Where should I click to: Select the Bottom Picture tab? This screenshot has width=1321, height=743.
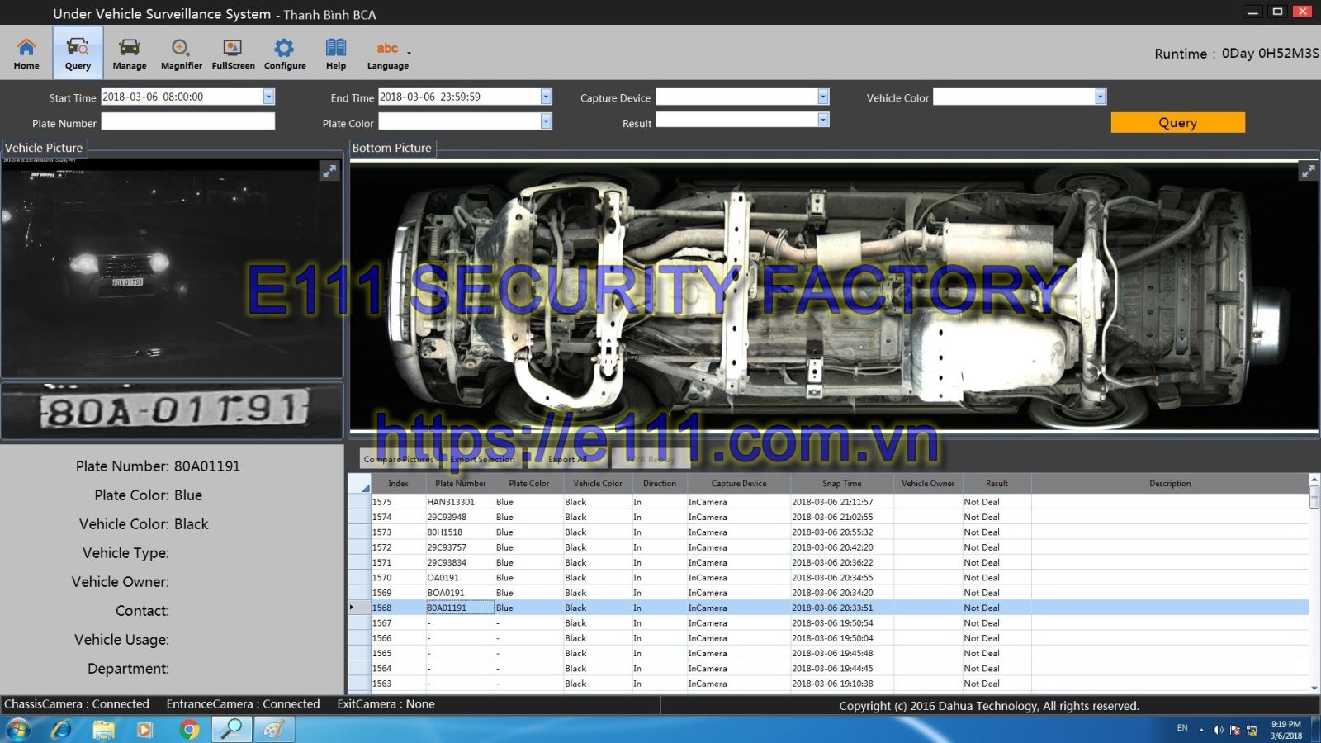click(x=392, y=148)
